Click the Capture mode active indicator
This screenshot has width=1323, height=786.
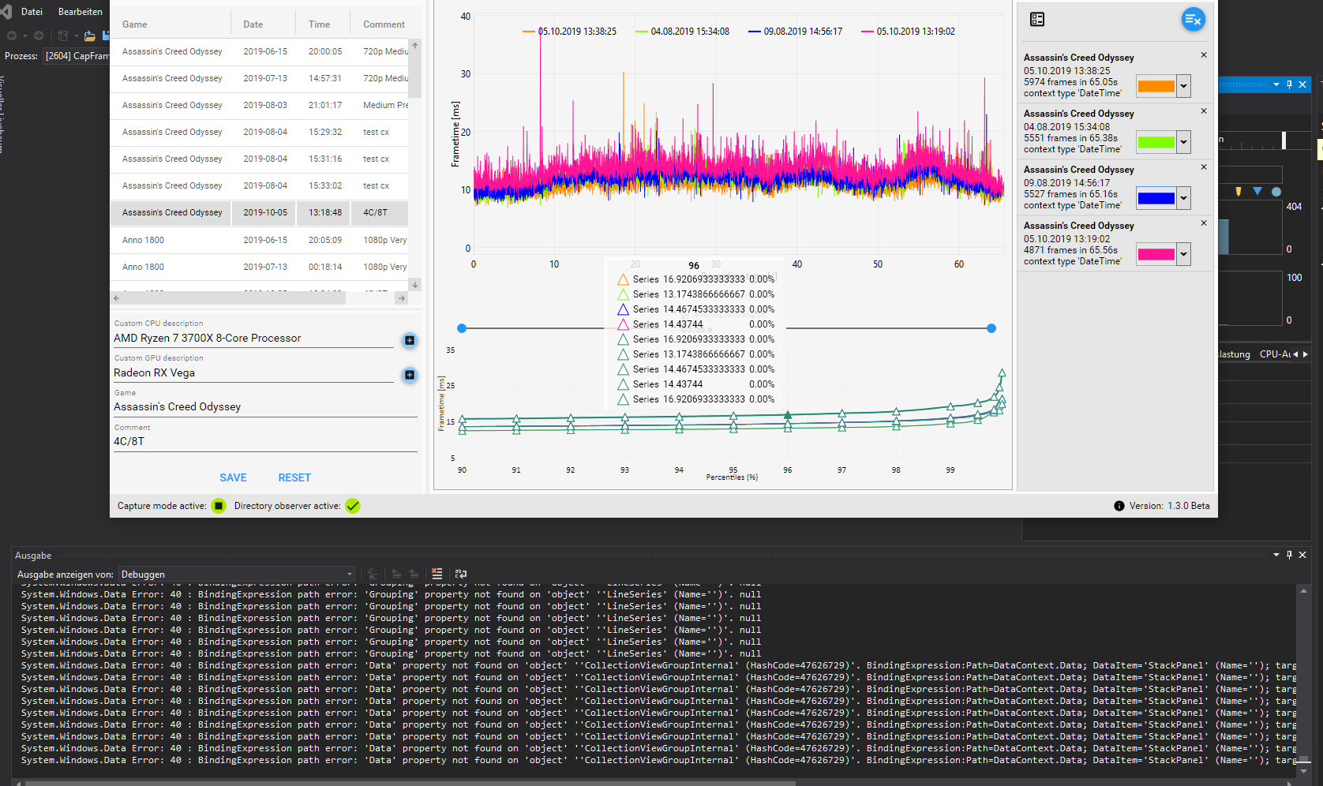pos(219,506)
